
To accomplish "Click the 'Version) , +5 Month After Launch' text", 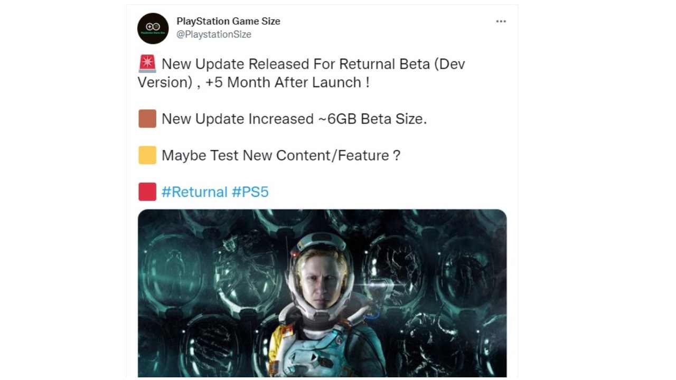I will coord(253,82).
